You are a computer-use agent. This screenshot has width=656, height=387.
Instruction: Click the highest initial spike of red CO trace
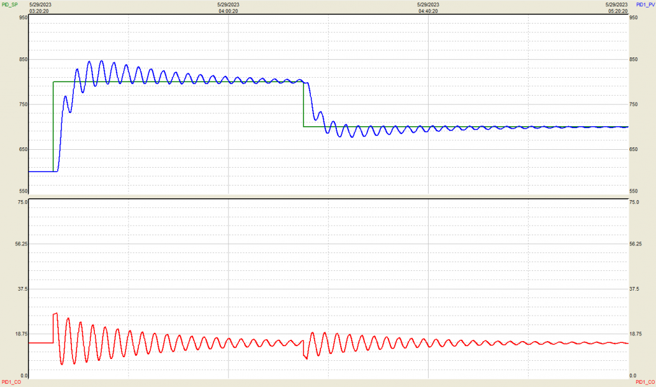click(x=56, y=314)
